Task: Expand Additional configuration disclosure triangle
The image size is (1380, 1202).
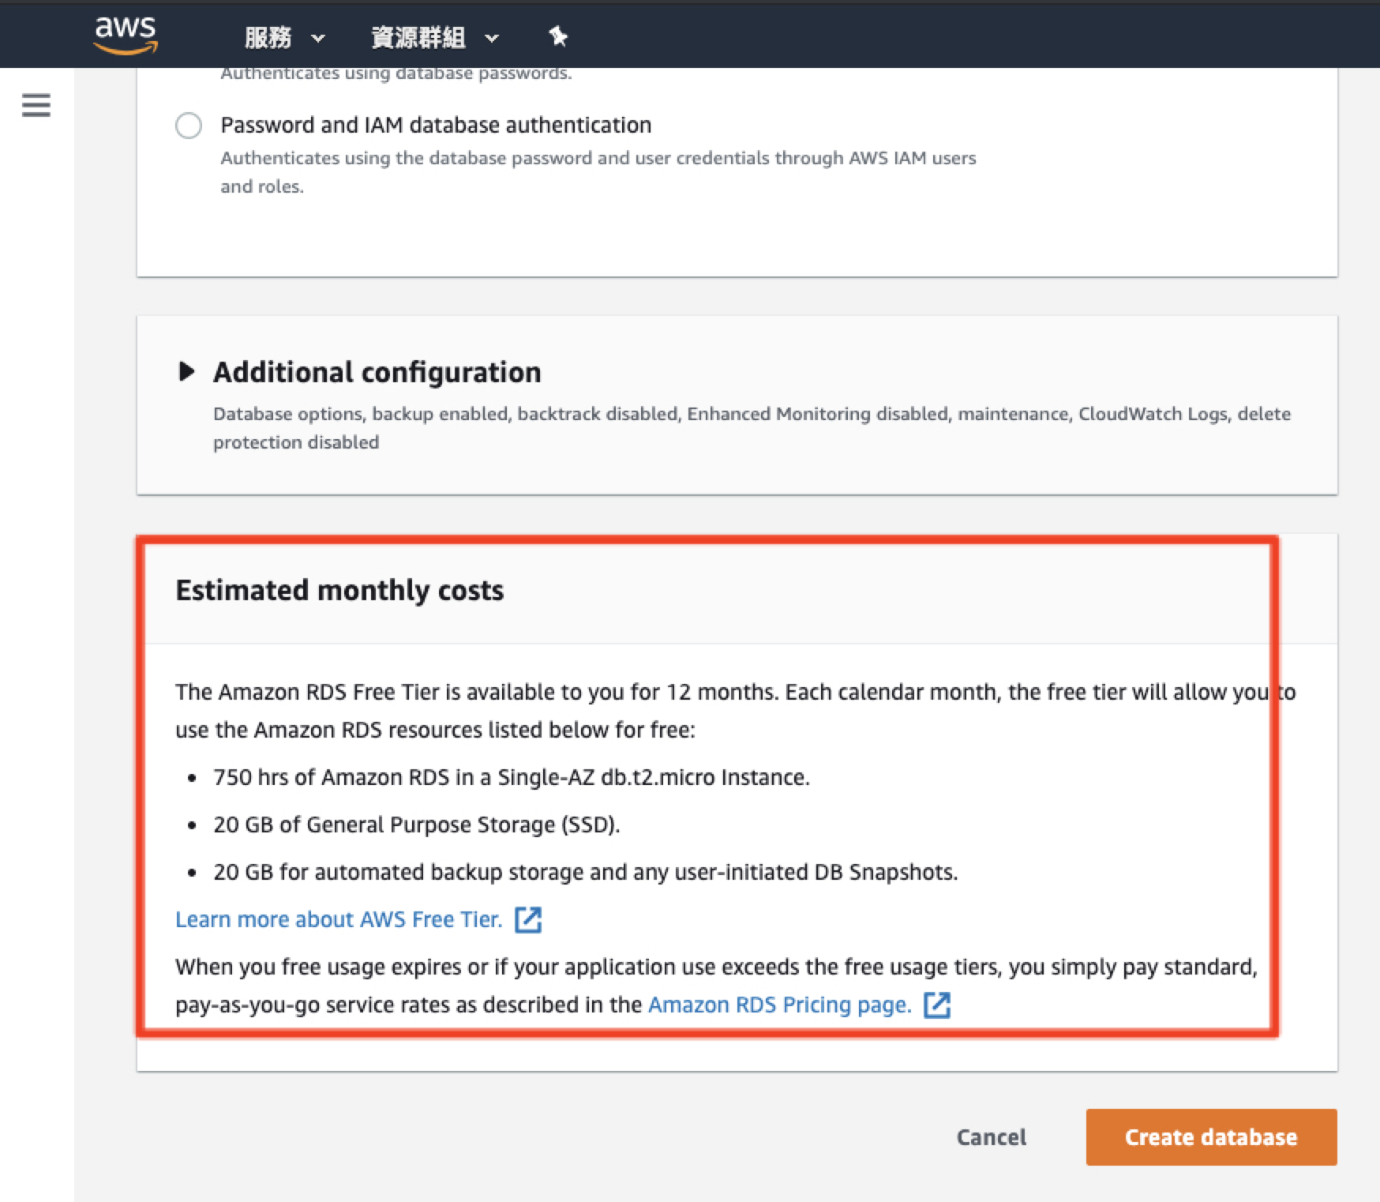Action: point(186,371)
